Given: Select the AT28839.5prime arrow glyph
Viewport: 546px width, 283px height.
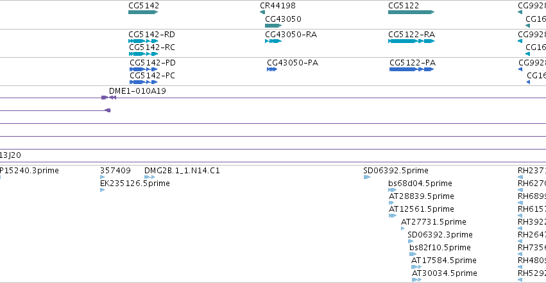Looking at the screenshot, I should tap(391, 203).
